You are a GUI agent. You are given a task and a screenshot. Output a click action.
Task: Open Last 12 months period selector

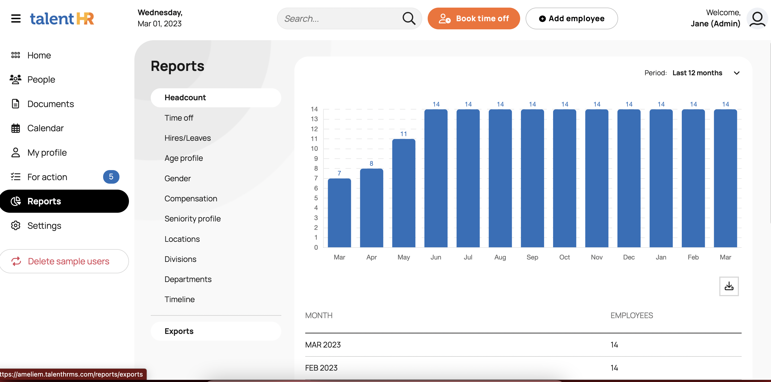[697, 73]
